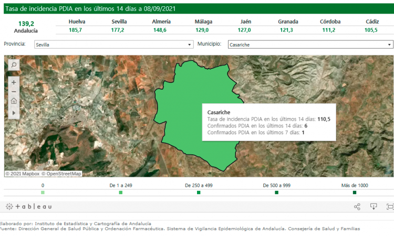Click the Tableau share icon
Viewport: 394px width, 236px height.
(357, 207)
